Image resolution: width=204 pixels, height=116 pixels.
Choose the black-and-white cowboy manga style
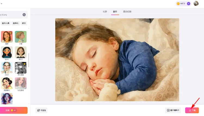[x=21, y=68]
